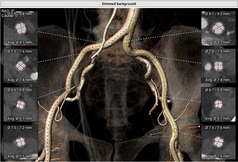This screenshot has width=238, height=162.
Task: Open the cross-section with Avg. Ø 9.1 mm
Action: tap(21, 28)
